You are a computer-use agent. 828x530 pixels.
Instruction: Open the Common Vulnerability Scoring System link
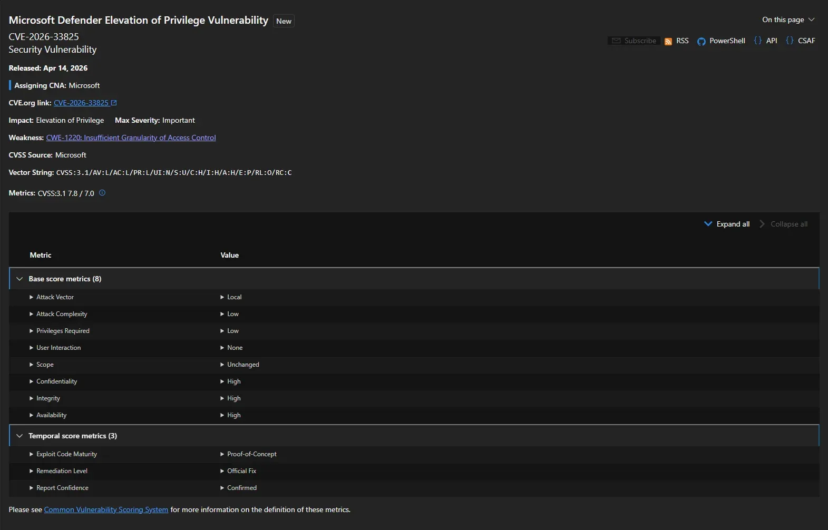pyautogui.click(x=106, y=509)
